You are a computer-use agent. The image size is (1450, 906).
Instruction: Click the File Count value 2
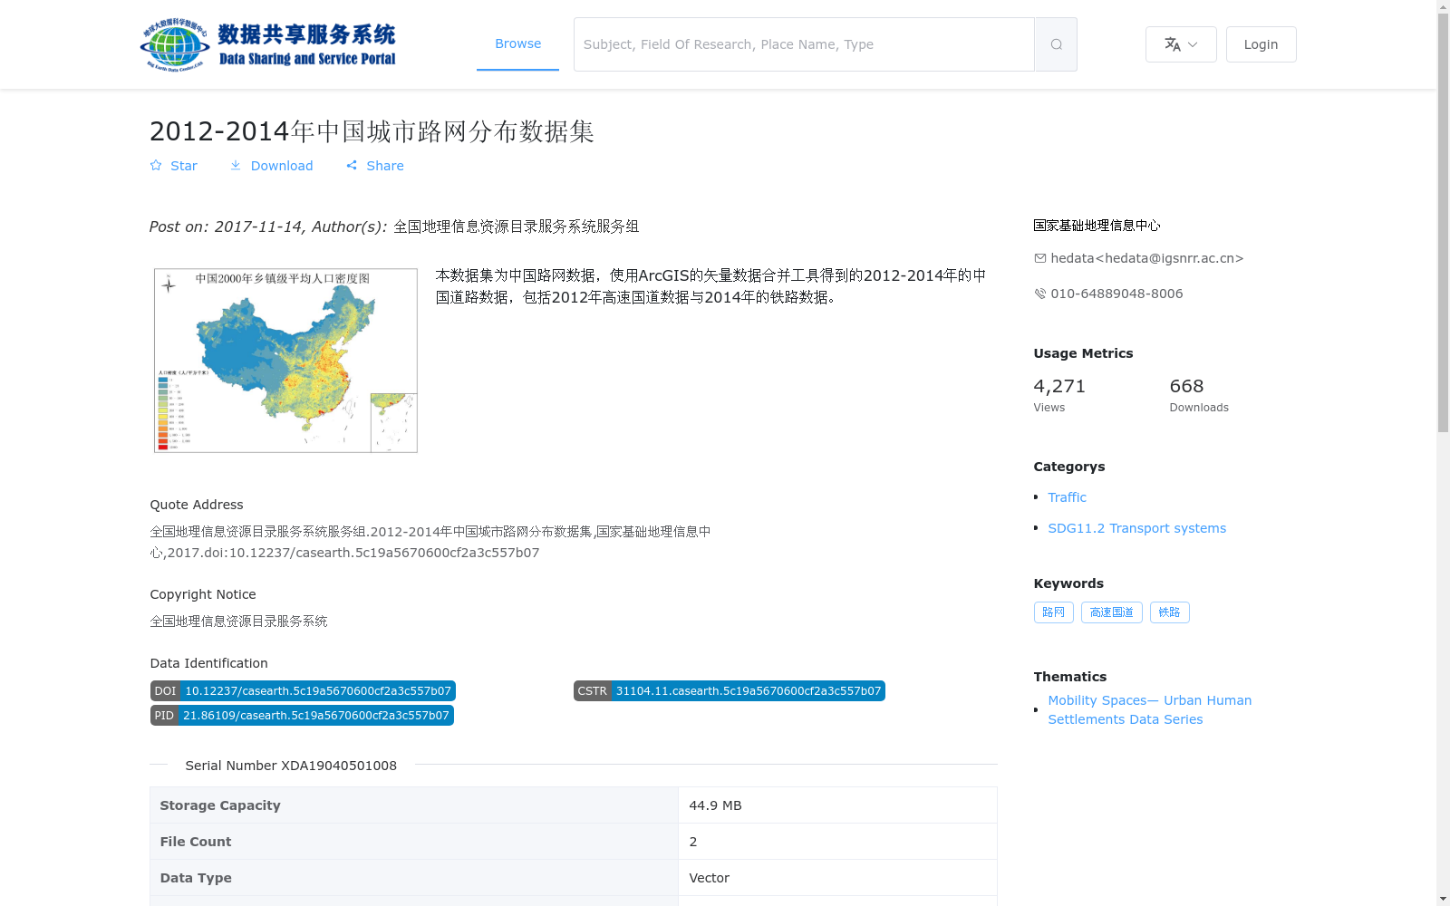pos(693,842)
